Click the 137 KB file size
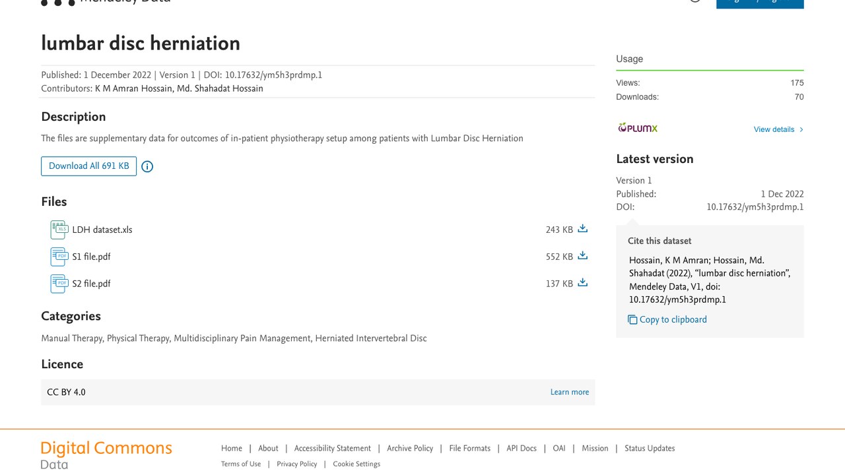845x475 pixels. pyautogui.click(x=559, y=284)
